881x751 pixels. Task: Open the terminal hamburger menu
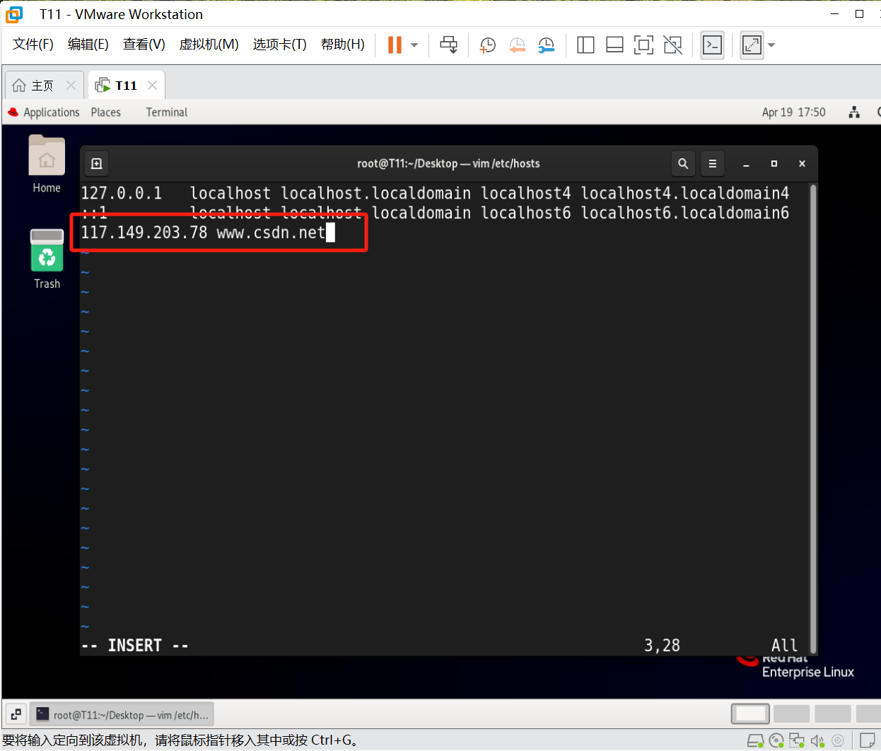coord(713,163)
